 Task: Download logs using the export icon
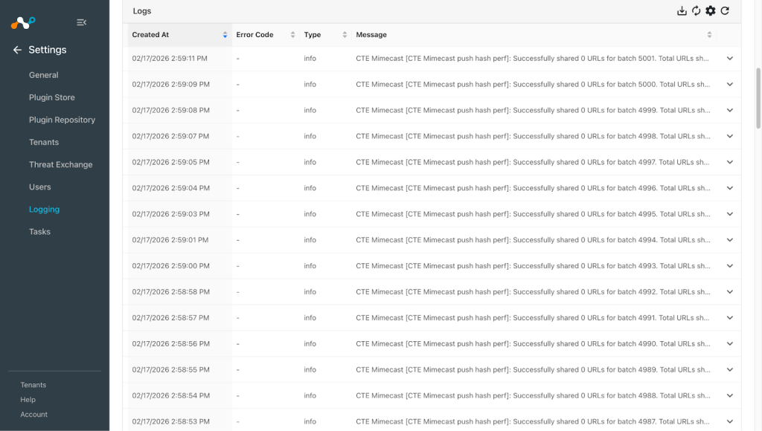682,10
